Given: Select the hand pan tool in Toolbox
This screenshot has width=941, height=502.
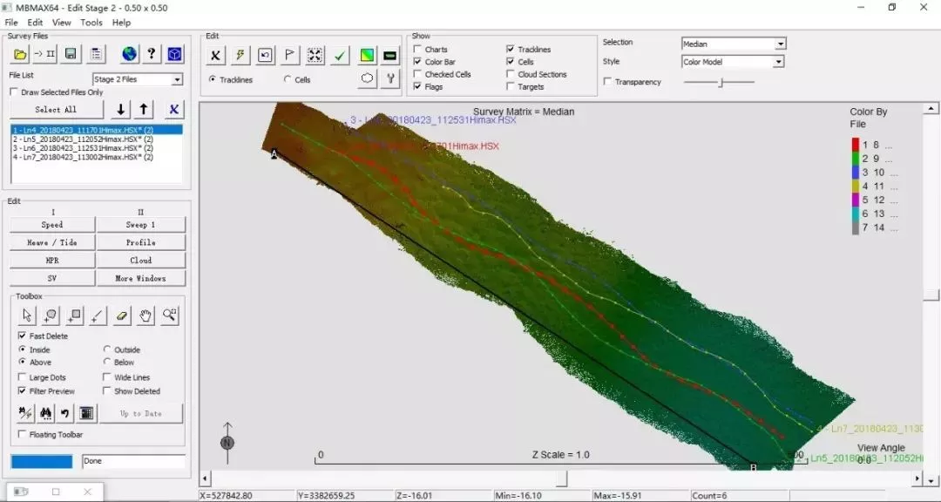Looking at the screenshot, I should click(x=146, y=315).
